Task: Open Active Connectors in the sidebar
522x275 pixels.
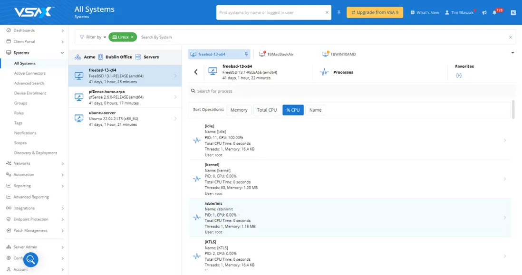Action: pyautogui.click(x=30, y=73)
